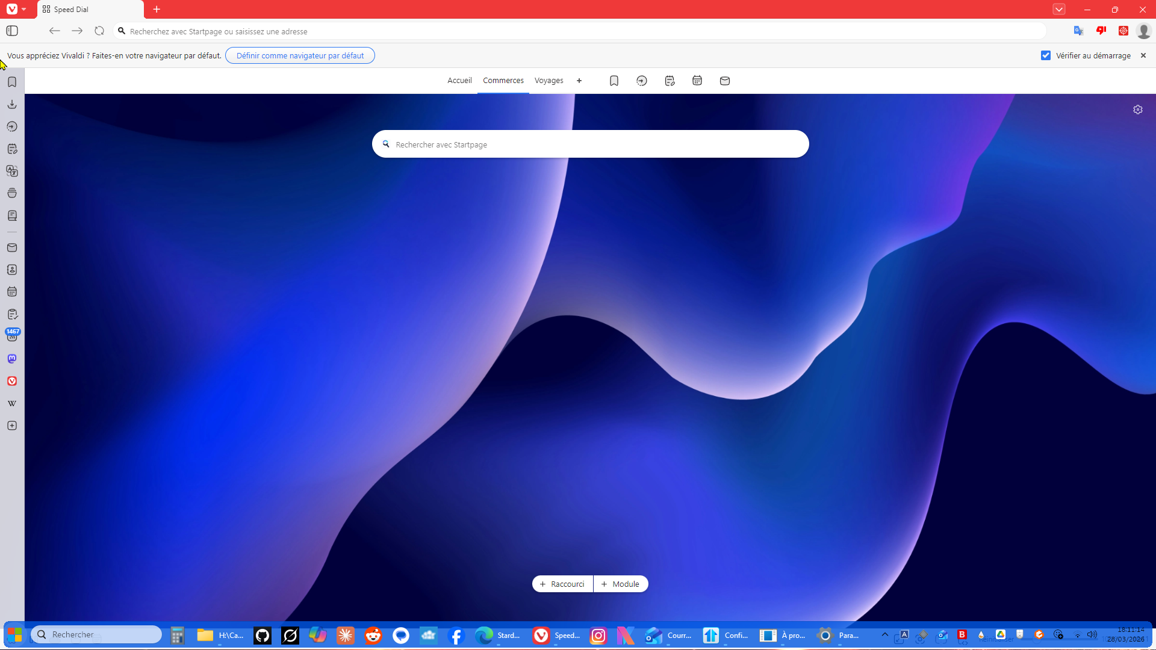
Task: Switch to the Voyages speed dial tab
Action: (x=548, y=81)
